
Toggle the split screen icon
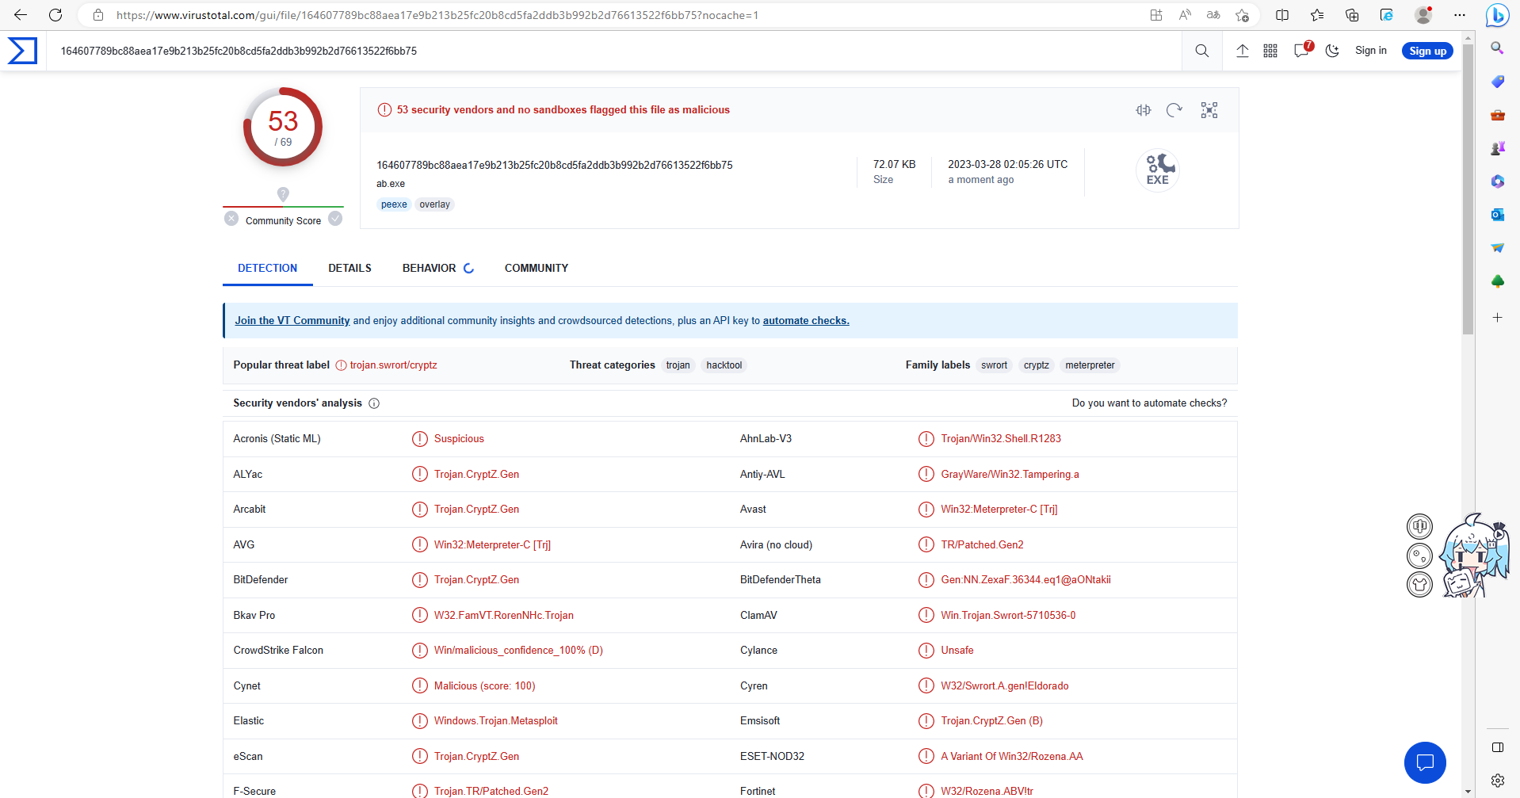(1282, 15)
